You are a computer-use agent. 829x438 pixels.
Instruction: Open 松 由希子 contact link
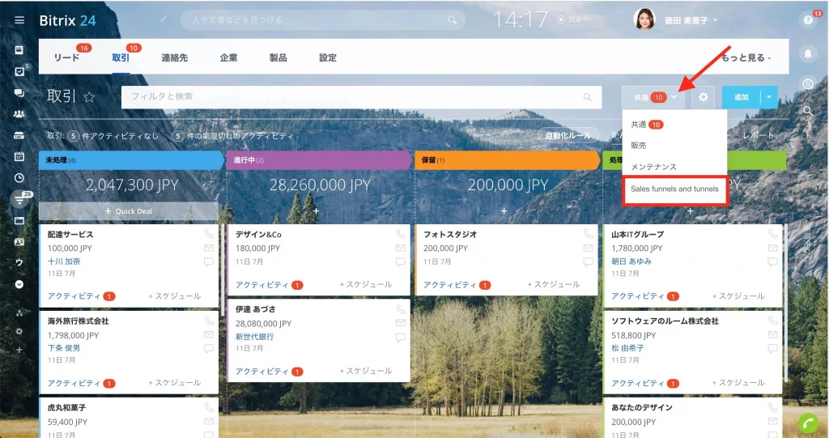coord(627,348)
